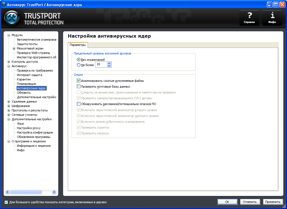The image size is (287, 209).
Task: Enable Обнаруживать рекламное/потенциально опасное ПО checkbox
Action: (x=79, y=104)
